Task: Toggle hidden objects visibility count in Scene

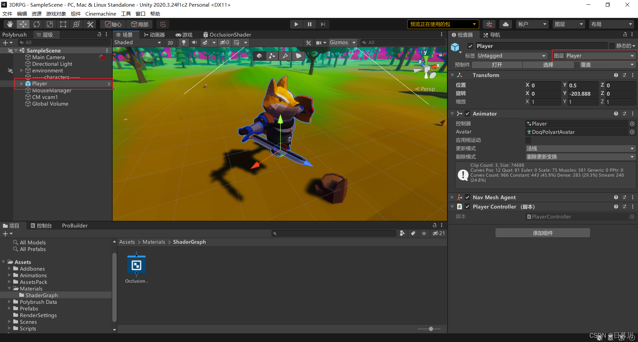Action: (x=225, y=43)
